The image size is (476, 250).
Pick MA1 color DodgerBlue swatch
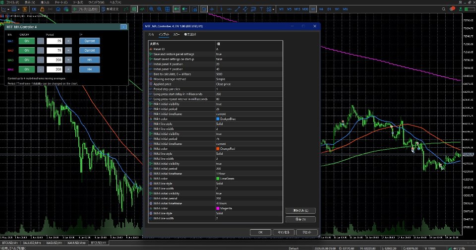[x=218, y=119]
